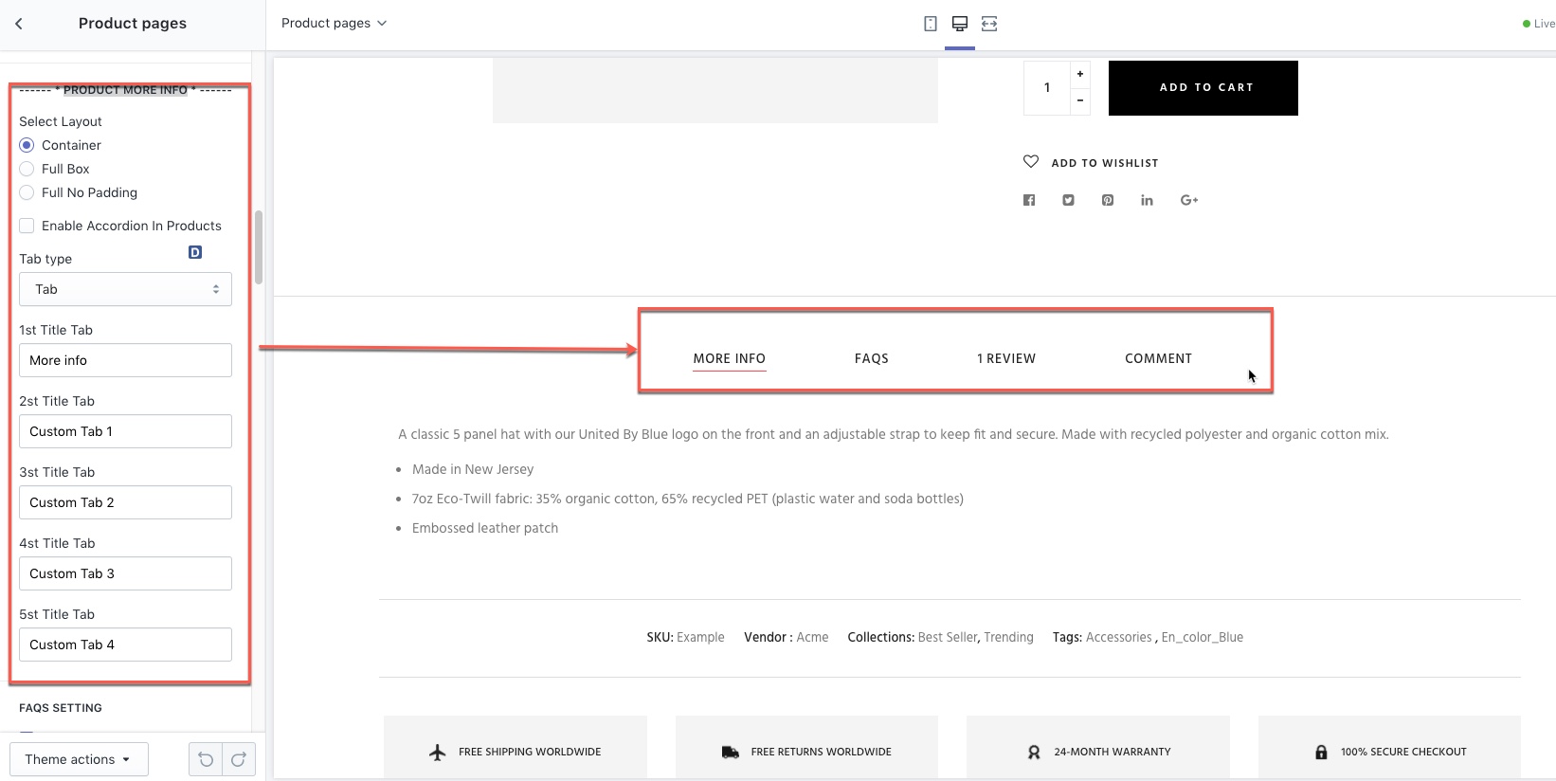The height and width of the screenshot is (781, 1556).
Task: Click the Acme vendor name
Action: 812,637
